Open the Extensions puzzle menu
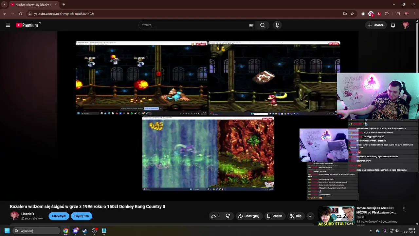Screen dimensions: 419x236 click(387, 14)
